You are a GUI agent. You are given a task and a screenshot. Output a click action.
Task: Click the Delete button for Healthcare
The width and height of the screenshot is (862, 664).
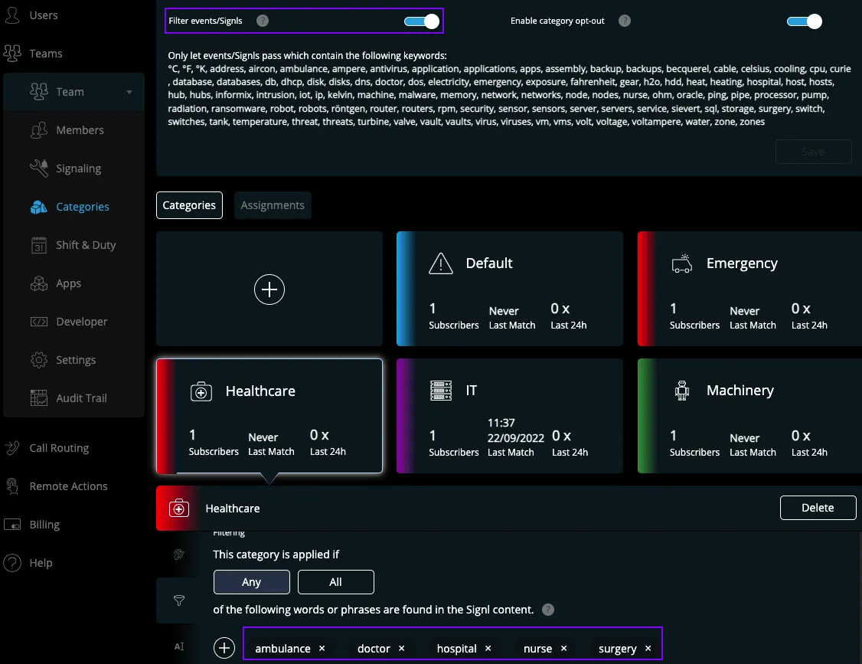pos(818,508)
